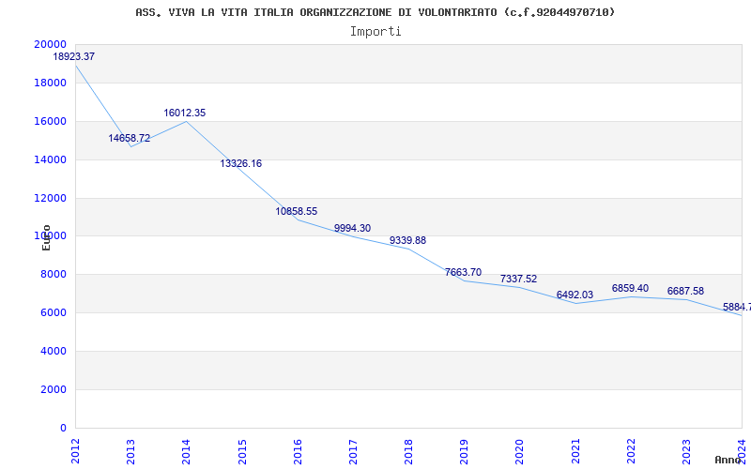This screenshot has height=469, width=751.
Task: Select the data label 13326.16
Action: [x=241, y=163]
